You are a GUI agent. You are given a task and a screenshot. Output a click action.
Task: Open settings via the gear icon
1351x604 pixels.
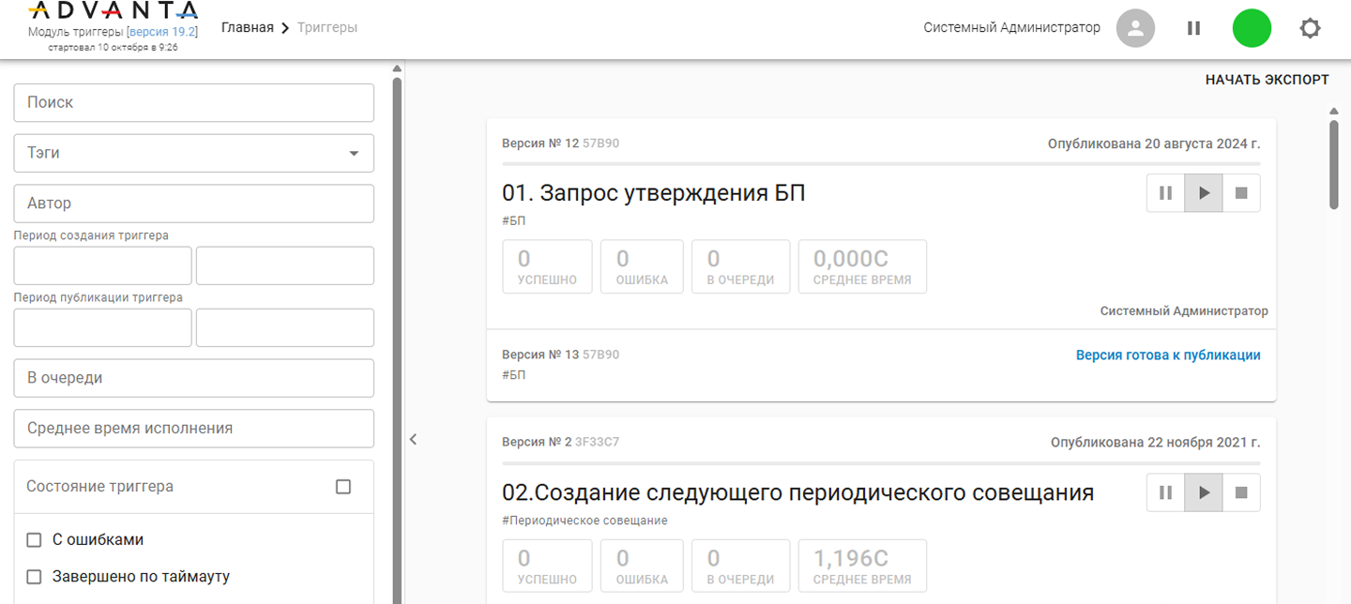1310,28
